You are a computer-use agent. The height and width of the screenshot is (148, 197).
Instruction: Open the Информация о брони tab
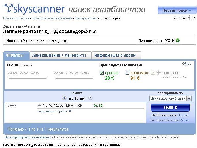(116, 55)
